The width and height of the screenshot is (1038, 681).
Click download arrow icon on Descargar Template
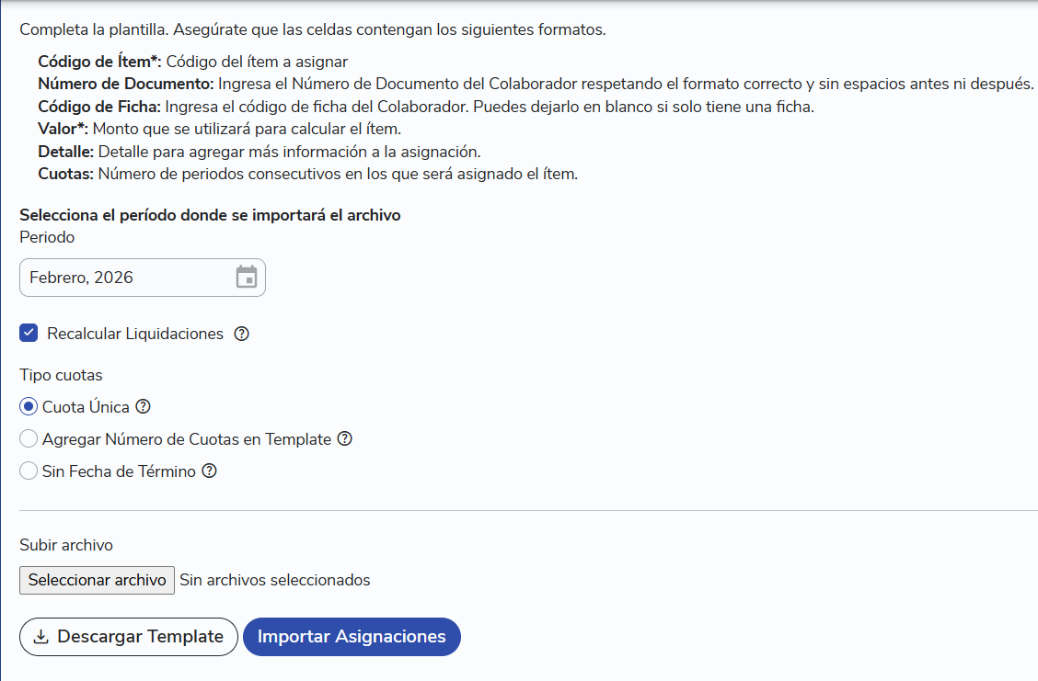pos(41,637)
